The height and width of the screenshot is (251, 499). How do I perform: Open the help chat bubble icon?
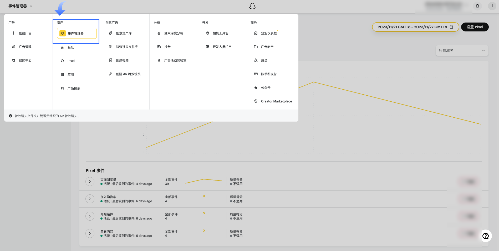[x=486, y=236]
